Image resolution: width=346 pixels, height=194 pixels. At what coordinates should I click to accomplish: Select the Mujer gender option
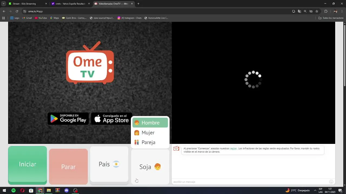(150, 133)
